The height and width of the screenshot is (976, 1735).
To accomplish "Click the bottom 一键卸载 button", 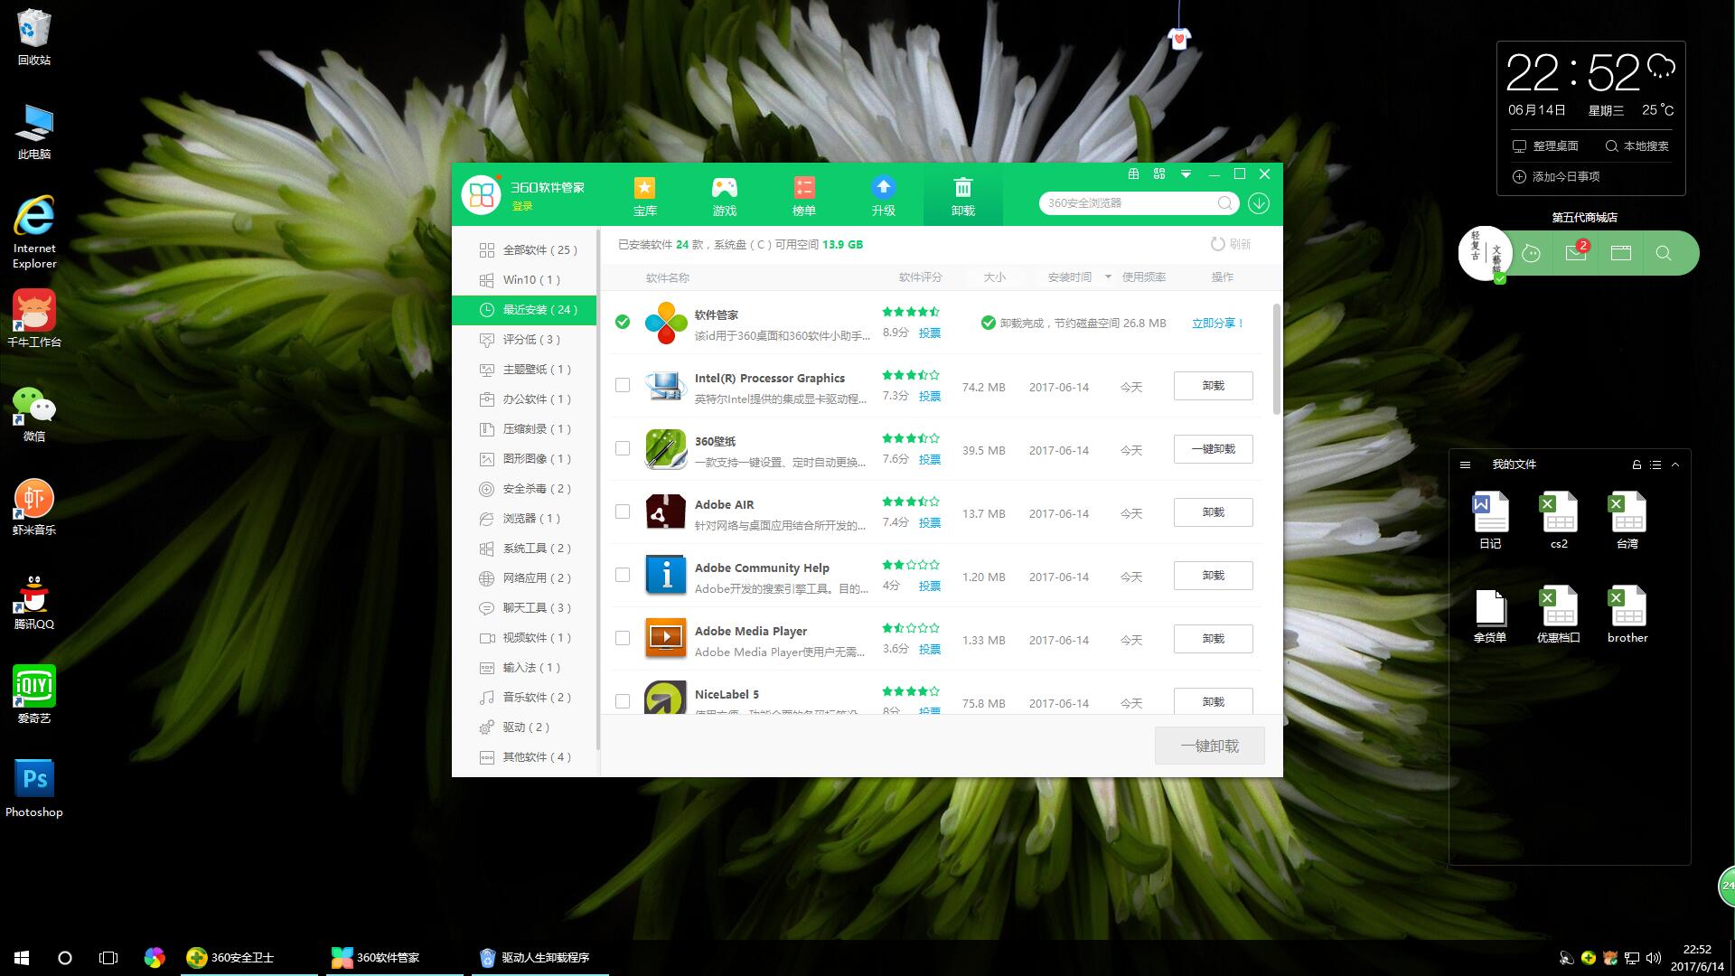I will tap(1209, 746).
